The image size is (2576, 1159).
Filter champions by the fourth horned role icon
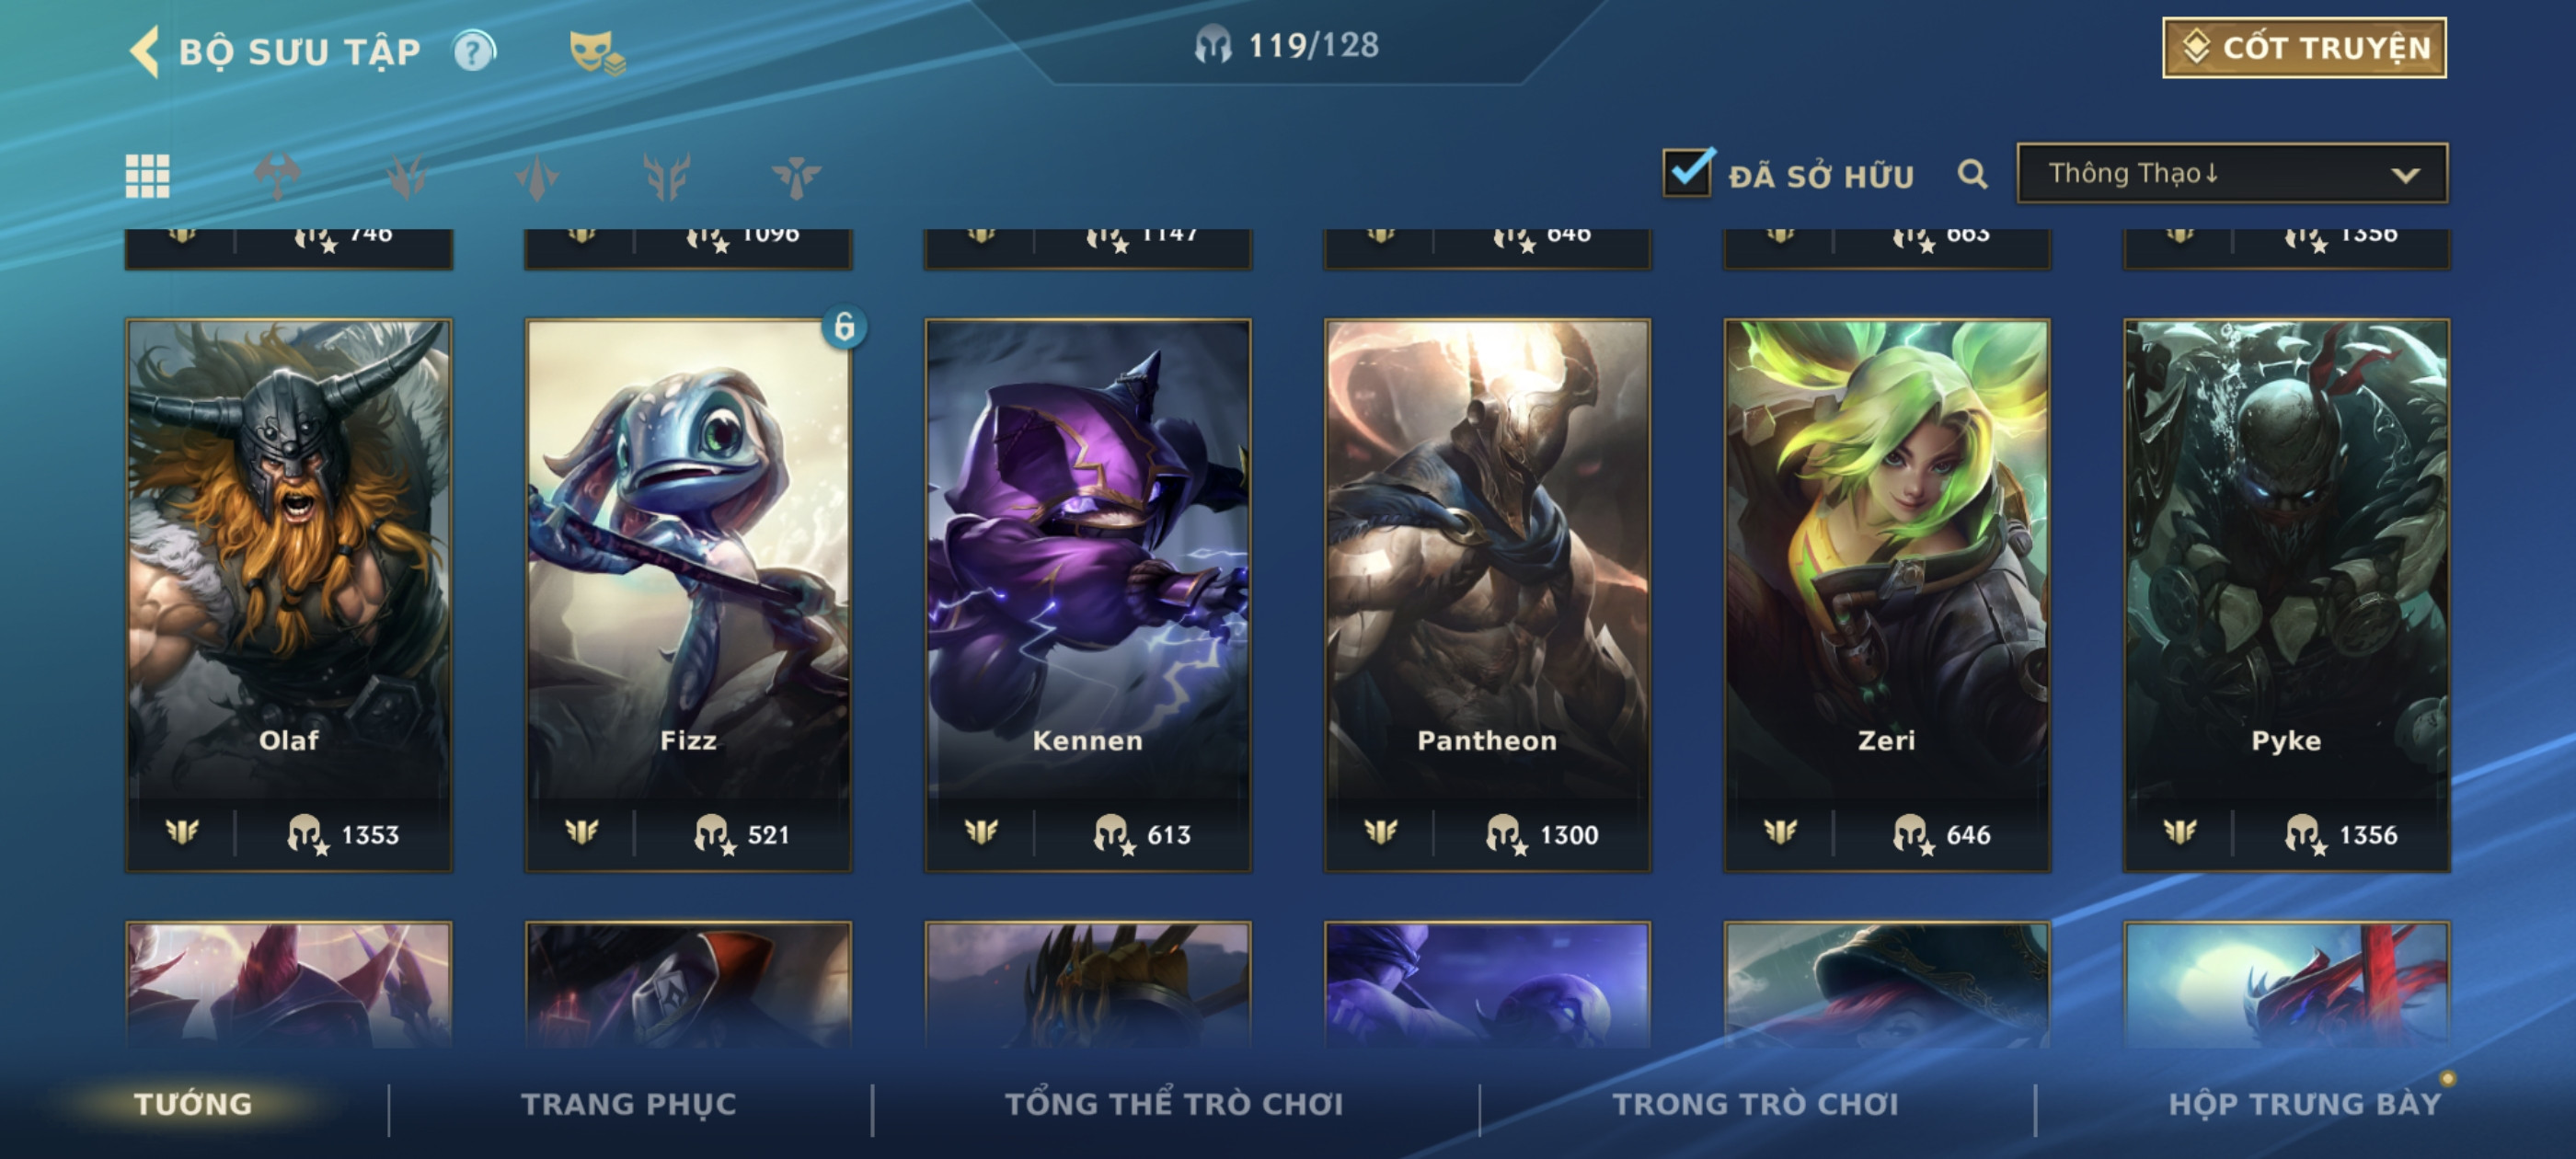click(x=667, y=176)
